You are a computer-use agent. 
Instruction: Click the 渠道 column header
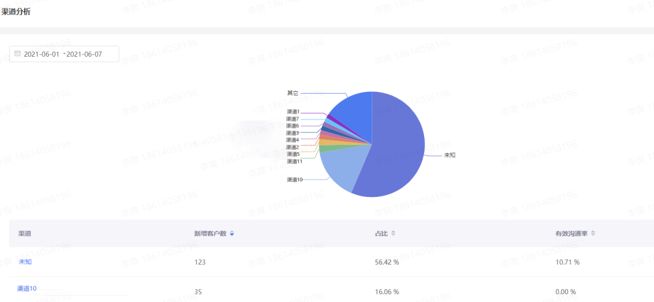(25, 234)
